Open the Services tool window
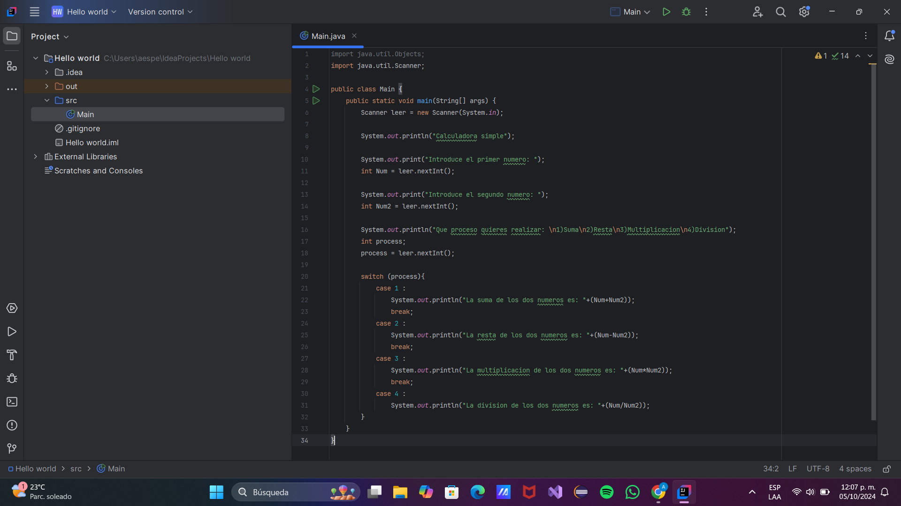 (x=12, y=308)
